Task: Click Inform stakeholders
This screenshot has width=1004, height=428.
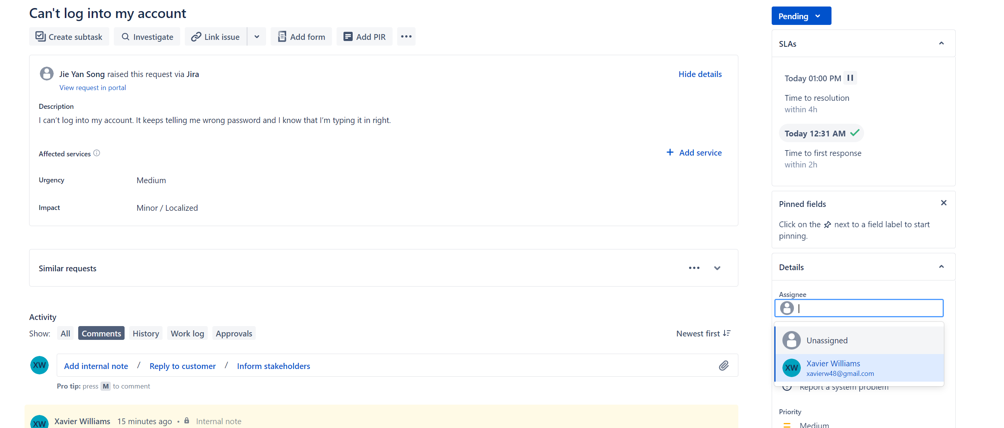Action: (x=274, y=366)
